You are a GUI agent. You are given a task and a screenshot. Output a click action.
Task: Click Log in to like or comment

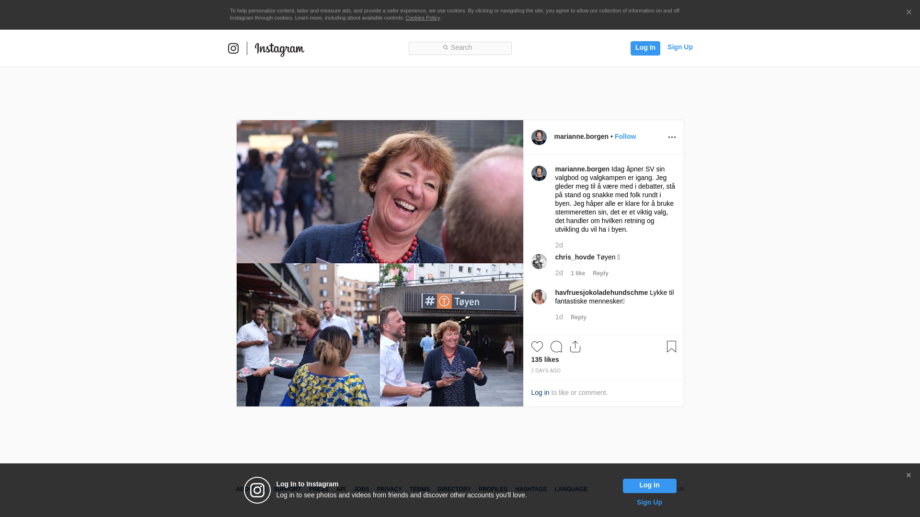click(x=540, y=393)
